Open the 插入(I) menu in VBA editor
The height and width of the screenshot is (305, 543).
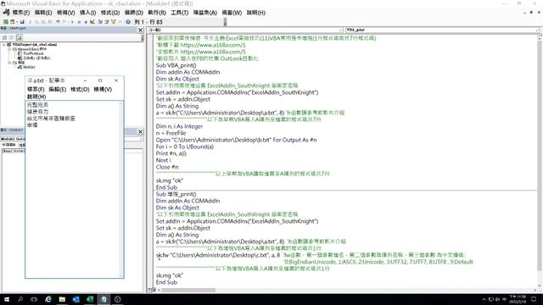coord(87,13)
